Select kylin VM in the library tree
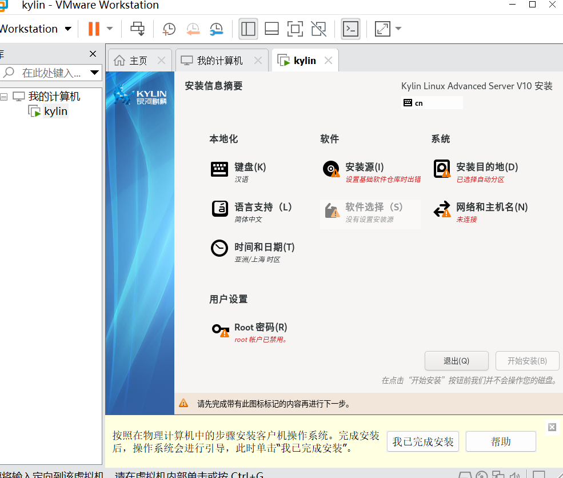563x478 pixels. click(55, 111)
